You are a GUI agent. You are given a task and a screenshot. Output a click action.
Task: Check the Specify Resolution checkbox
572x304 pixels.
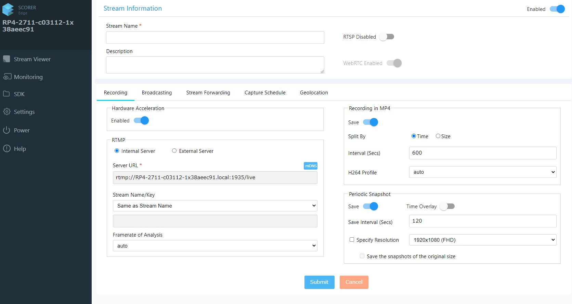352,240
